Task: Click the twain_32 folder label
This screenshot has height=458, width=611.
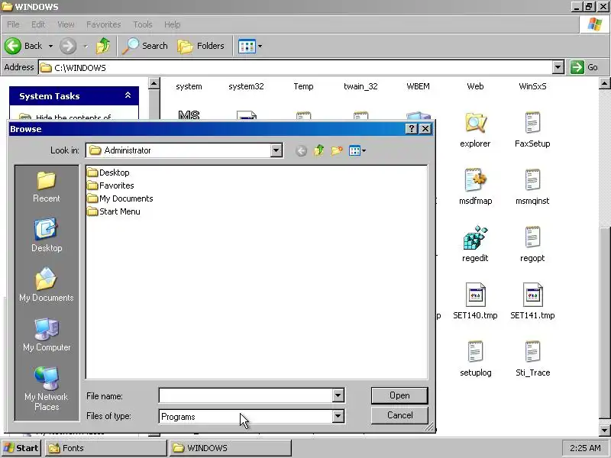Action: (360, 86)
